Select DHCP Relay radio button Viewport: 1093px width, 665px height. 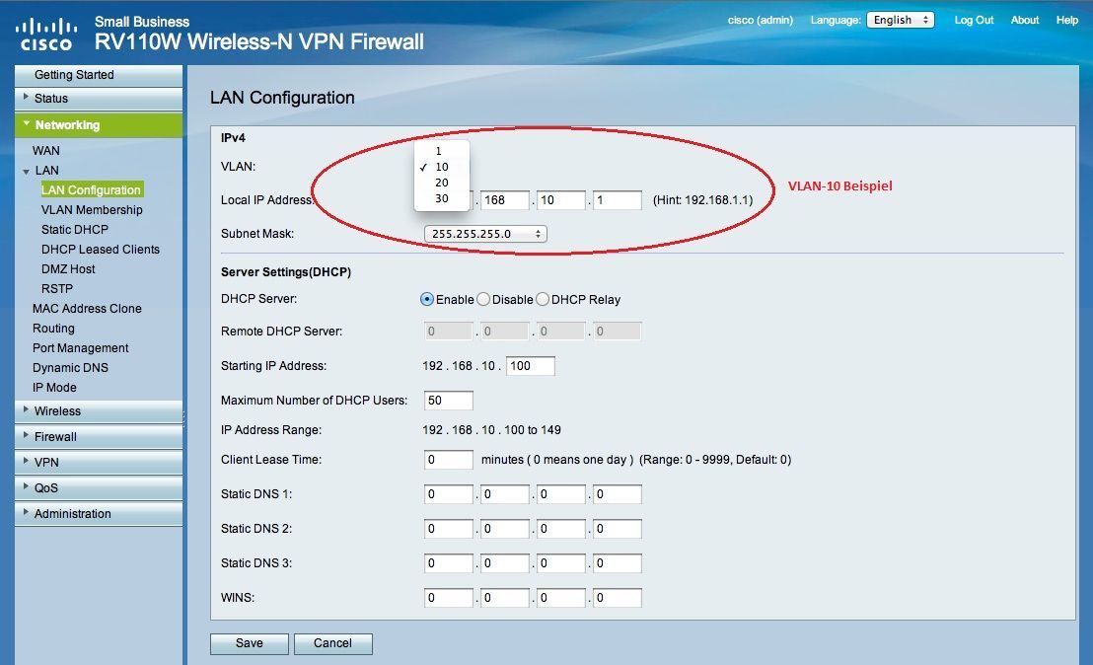(543, 299)
